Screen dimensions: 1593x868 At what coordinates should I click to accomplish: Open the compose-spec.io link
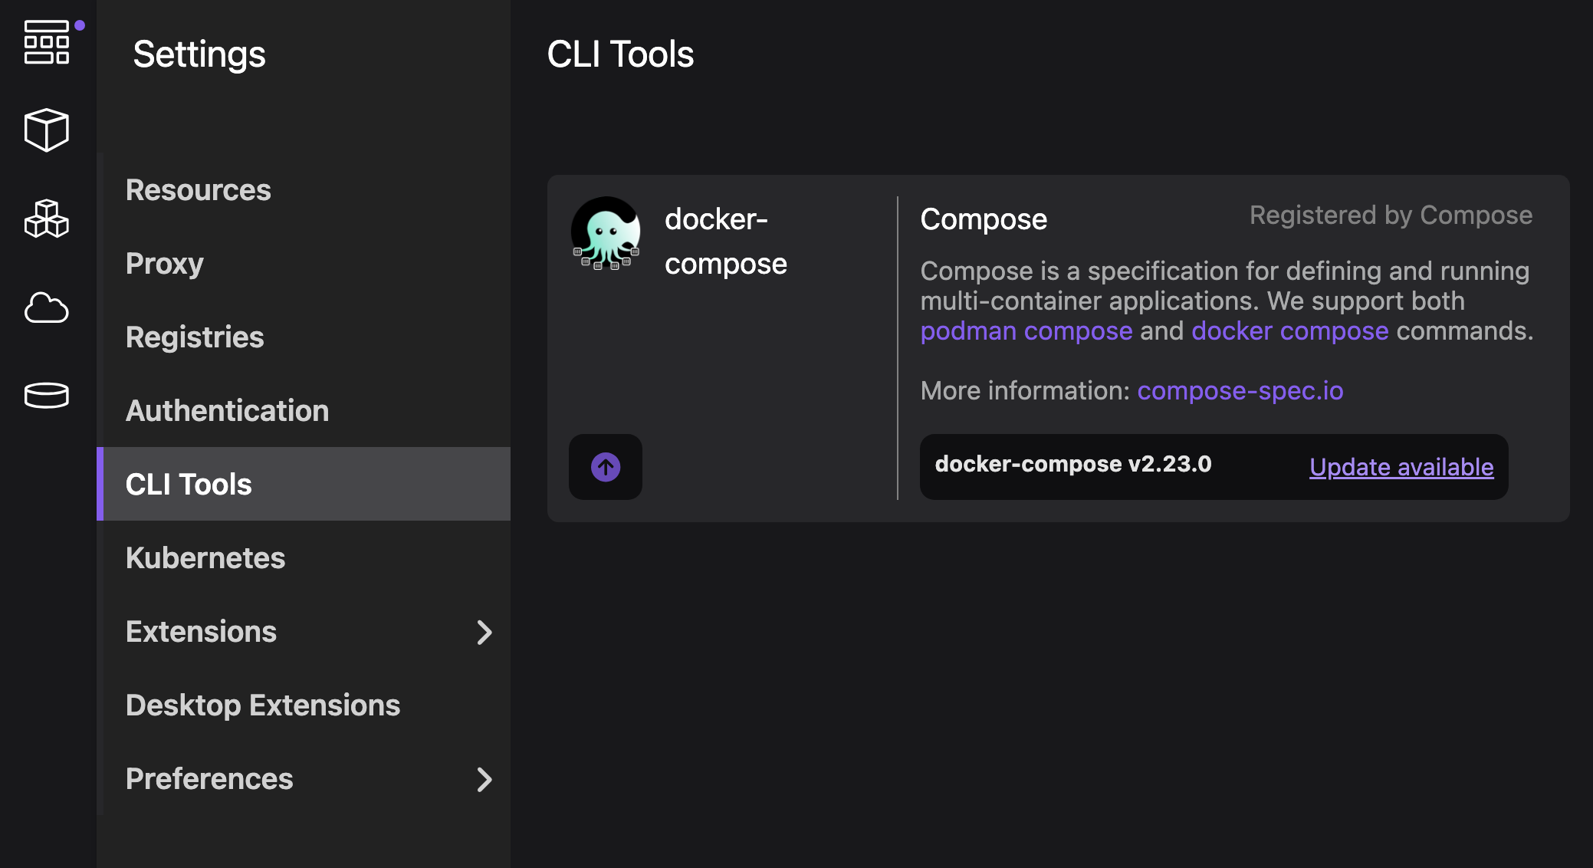(x=1239, y=391)
